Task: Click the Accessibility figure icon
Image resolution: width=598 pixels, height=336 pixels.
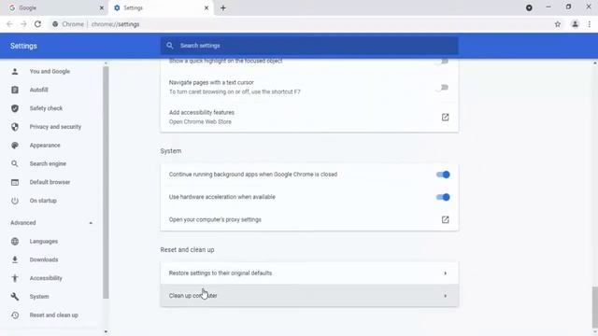Action: (x=15, y=278)
